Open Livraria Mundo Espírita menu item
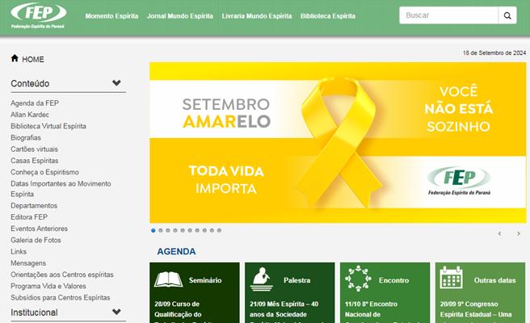 coord(257,16)
